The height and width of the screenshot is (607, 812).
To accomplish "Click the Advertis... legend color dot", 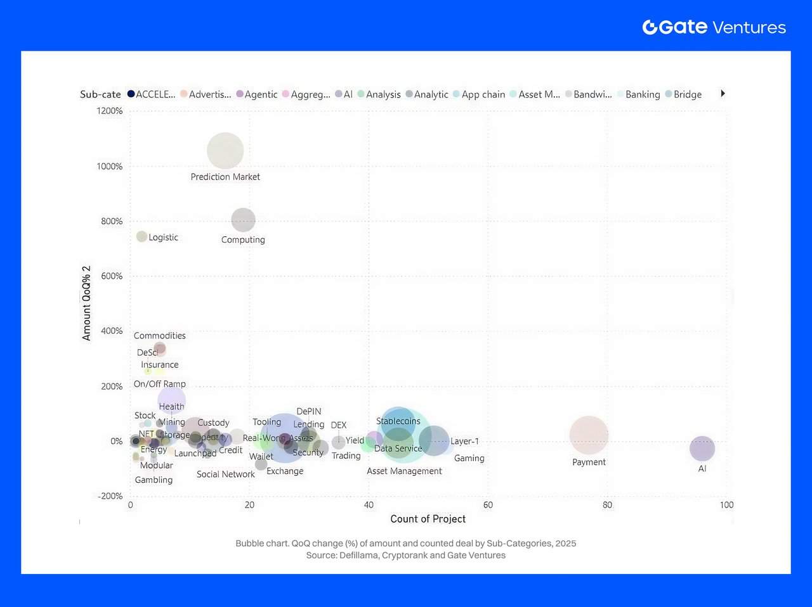I will click(184, 94).
